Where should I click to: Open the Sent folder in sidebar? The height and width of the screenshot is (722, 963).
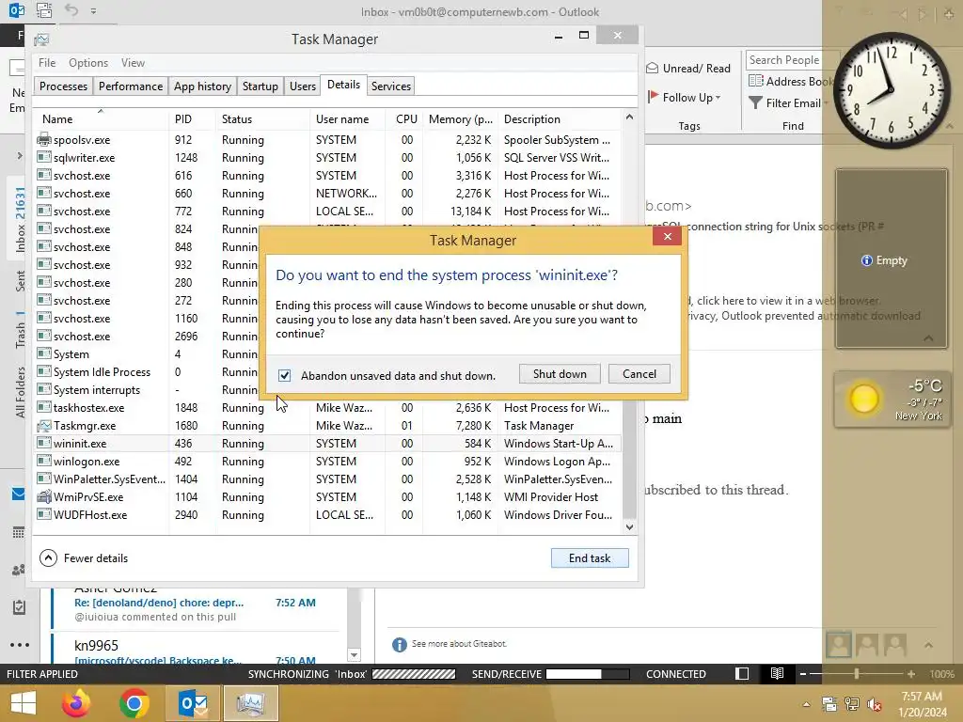point(21,281)
